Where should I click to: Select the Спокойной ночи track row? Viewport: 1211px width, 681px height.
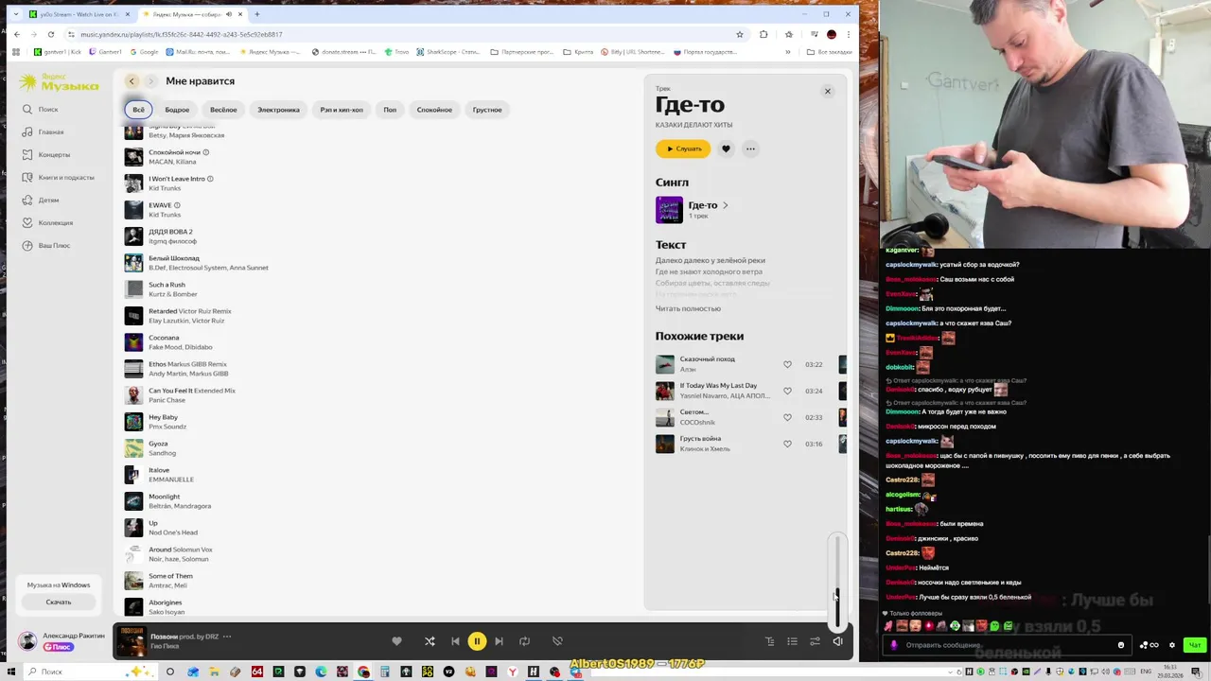pos(378,157)
